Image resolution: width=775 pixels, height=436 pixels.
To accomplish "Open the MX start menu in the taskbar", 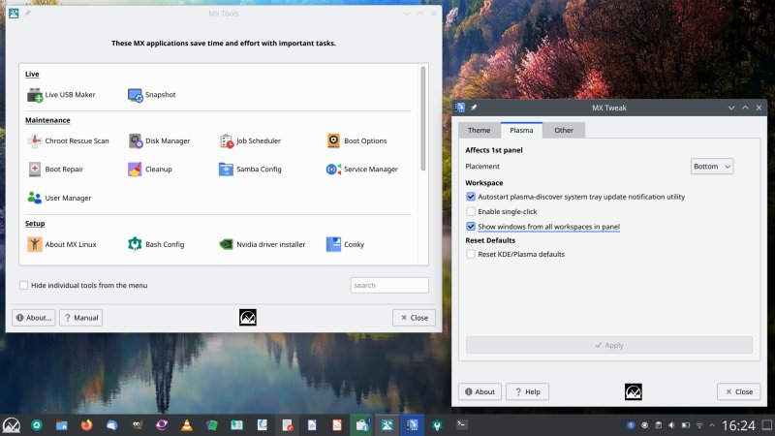I will [x=11, y=425].
